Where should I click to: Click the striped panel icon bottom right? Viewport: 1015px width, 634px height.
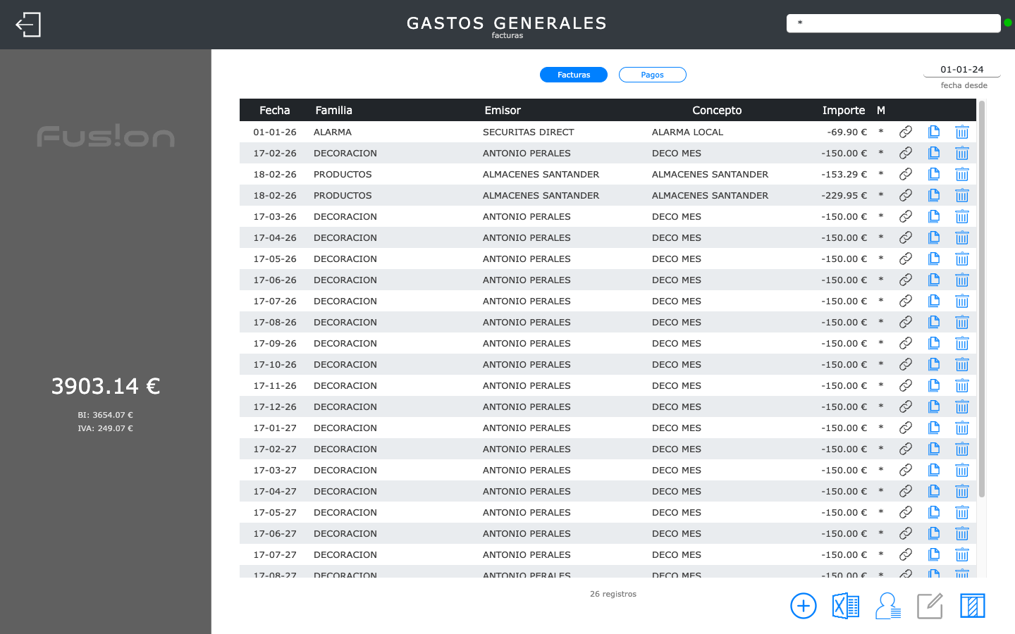coord(973,606)
